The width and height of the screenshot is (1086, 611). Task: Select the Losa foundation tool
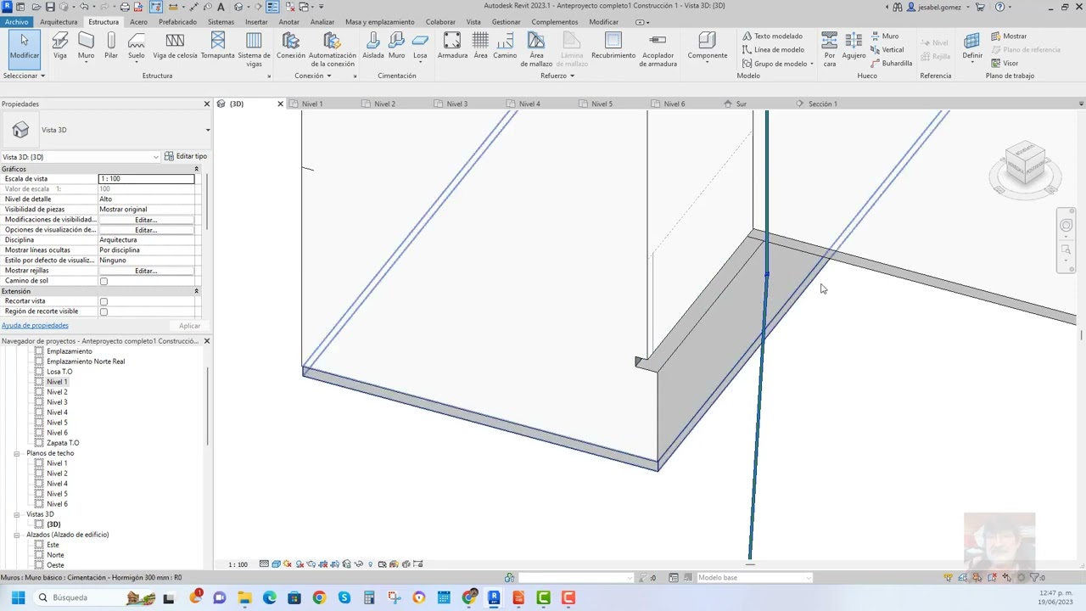(420, 46)
